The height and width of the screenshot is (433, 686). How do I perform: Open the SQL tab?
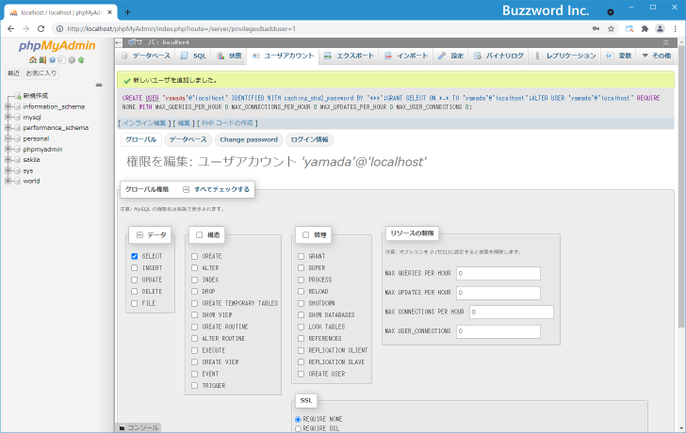[x=193, y=56]
